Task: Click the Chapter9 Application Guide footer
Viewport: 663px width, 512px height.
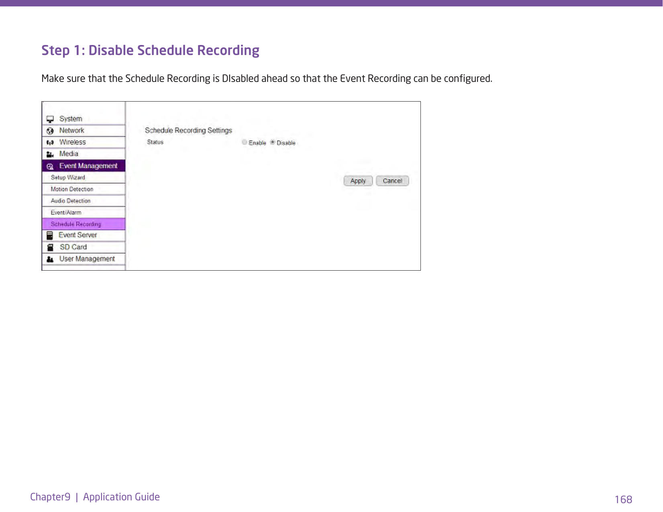Action: tap(95, 497)
